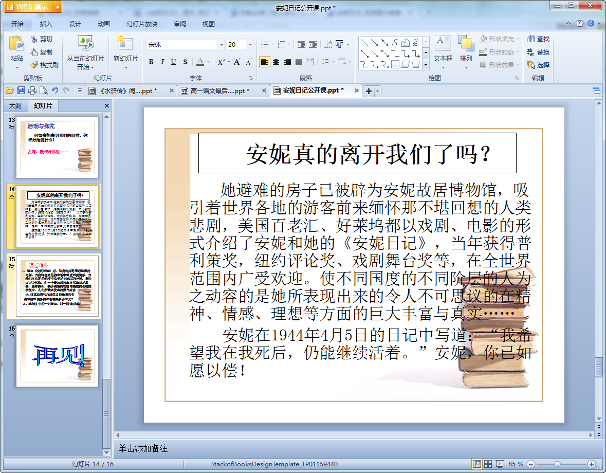Click the Find (查找) binoculars icon

[531, 39]
